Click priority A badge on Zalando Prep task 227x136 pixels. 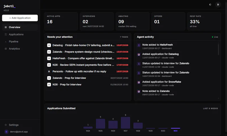click(x=49, y=78)
